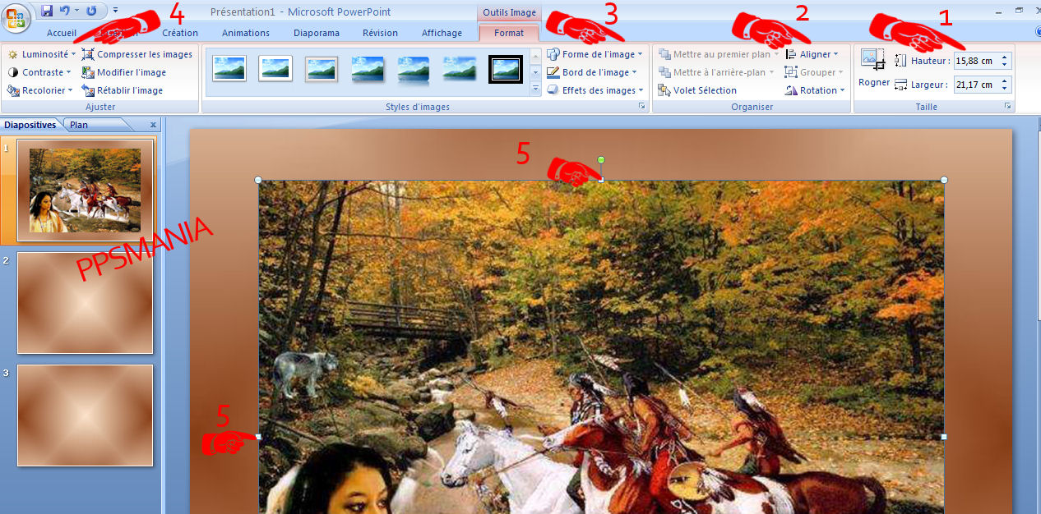The width and height of the screenshot is (1041, 514).
Task: Click Modifier l'image
Action: (x=123, y=72)
